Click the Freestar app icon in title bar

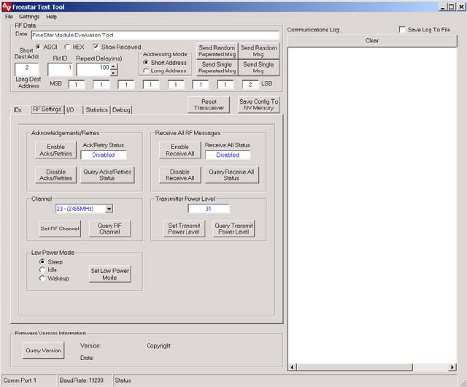(7, 6)
